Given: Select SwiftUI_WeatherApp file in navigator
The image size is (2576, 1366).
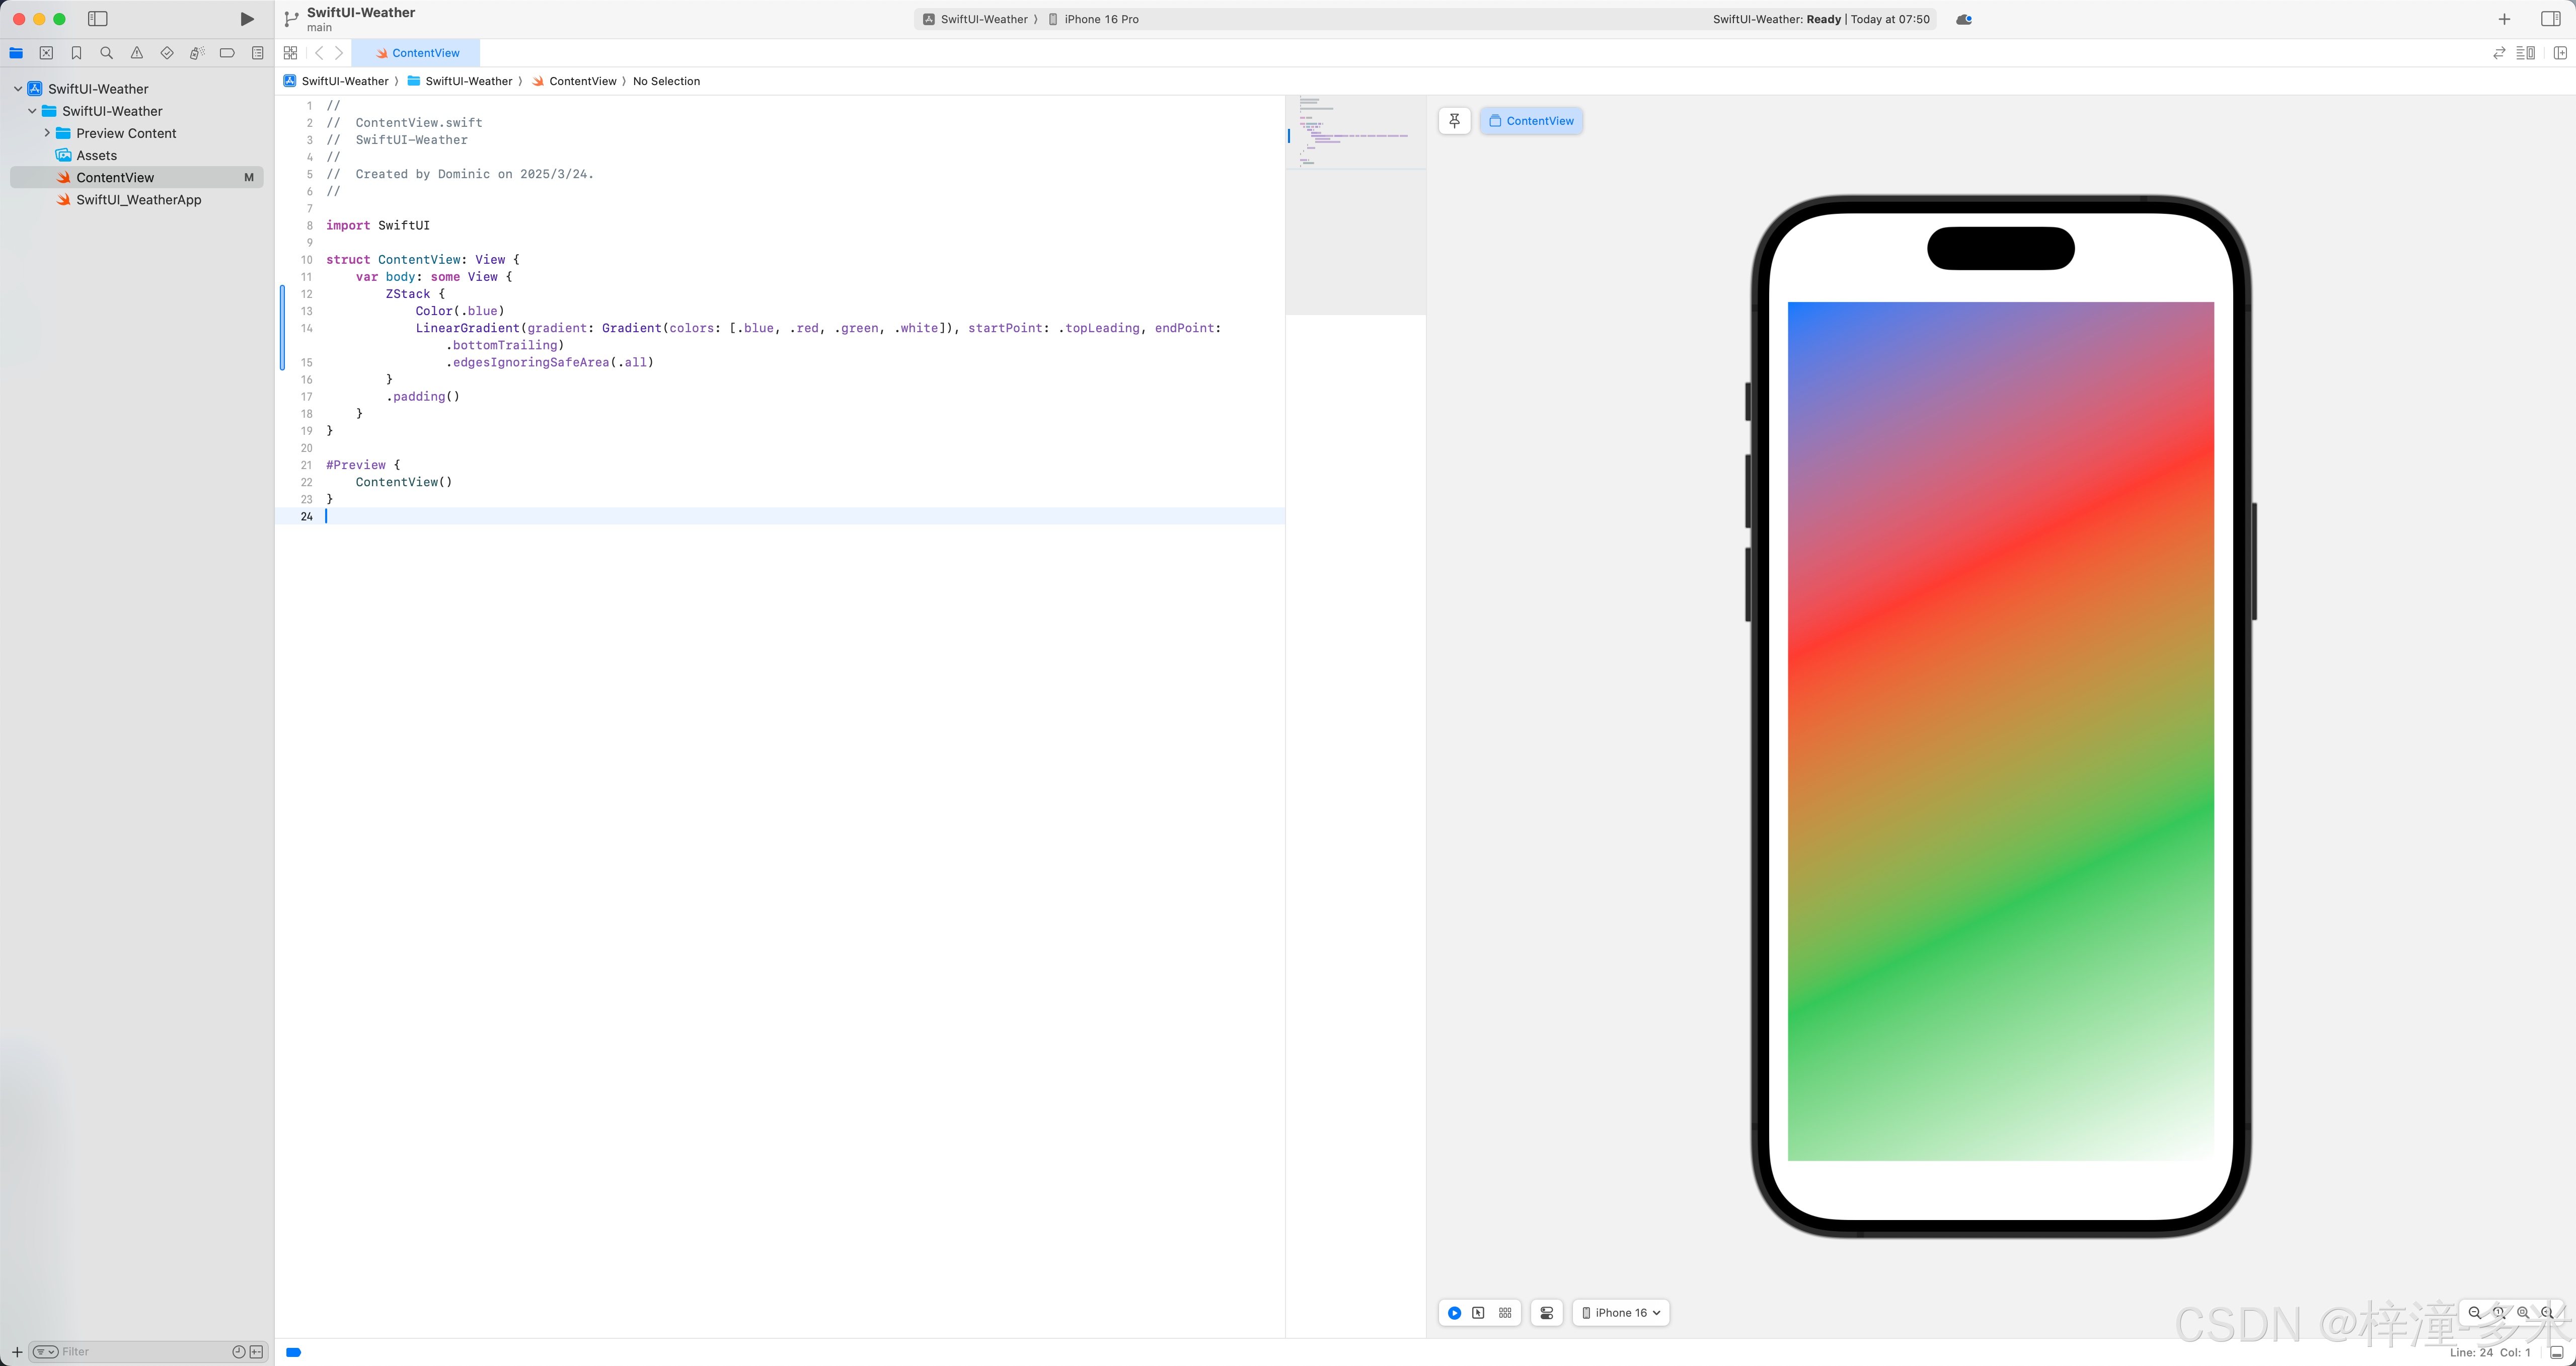Looking at the screenshot, I should coord(138,200).
